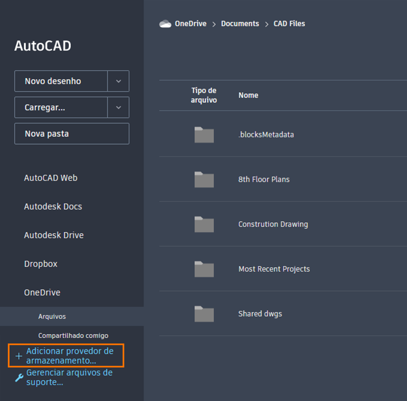407x401 pixels.
Task: Open the Shared dwgs folder name
Action: click(x=260, y=314)
